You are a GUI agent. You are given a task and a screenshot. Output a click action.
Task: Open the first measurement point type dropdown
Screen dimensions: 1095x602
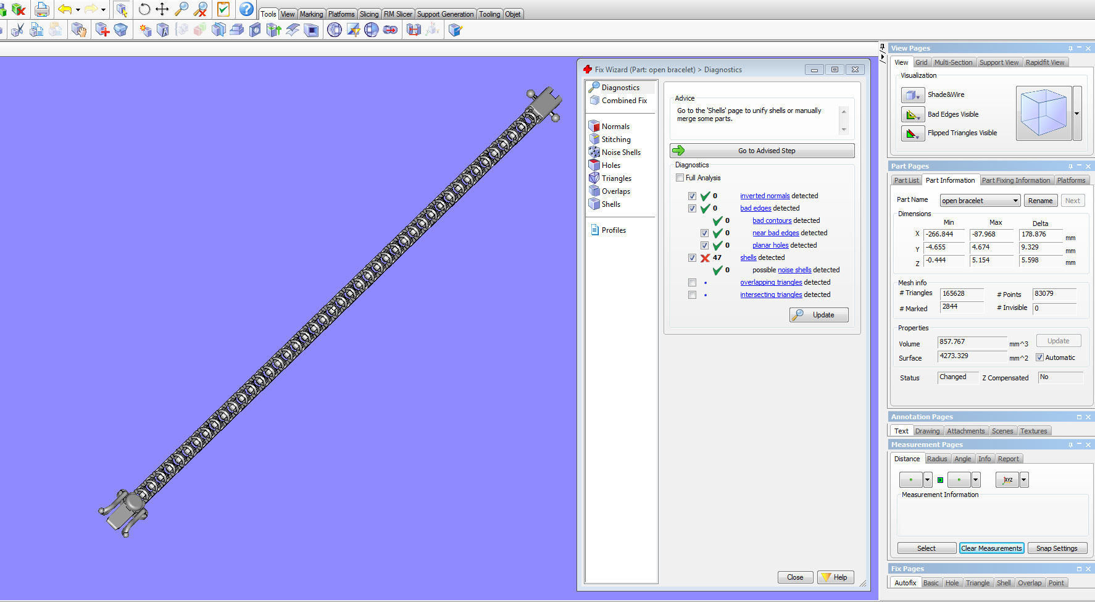(928, 480)
